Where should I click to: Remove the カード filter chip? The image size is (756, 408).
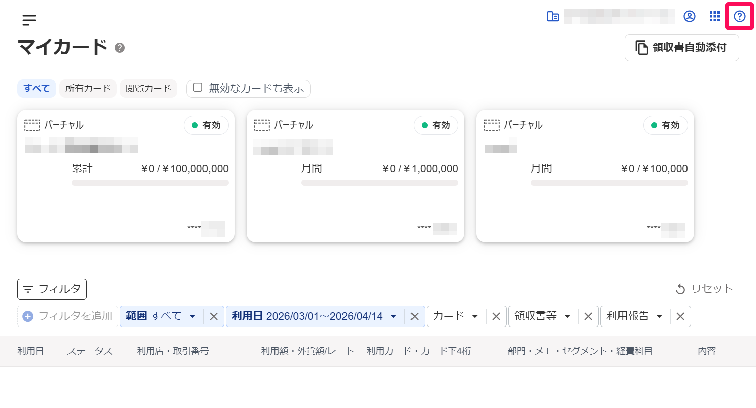(496, 316)
